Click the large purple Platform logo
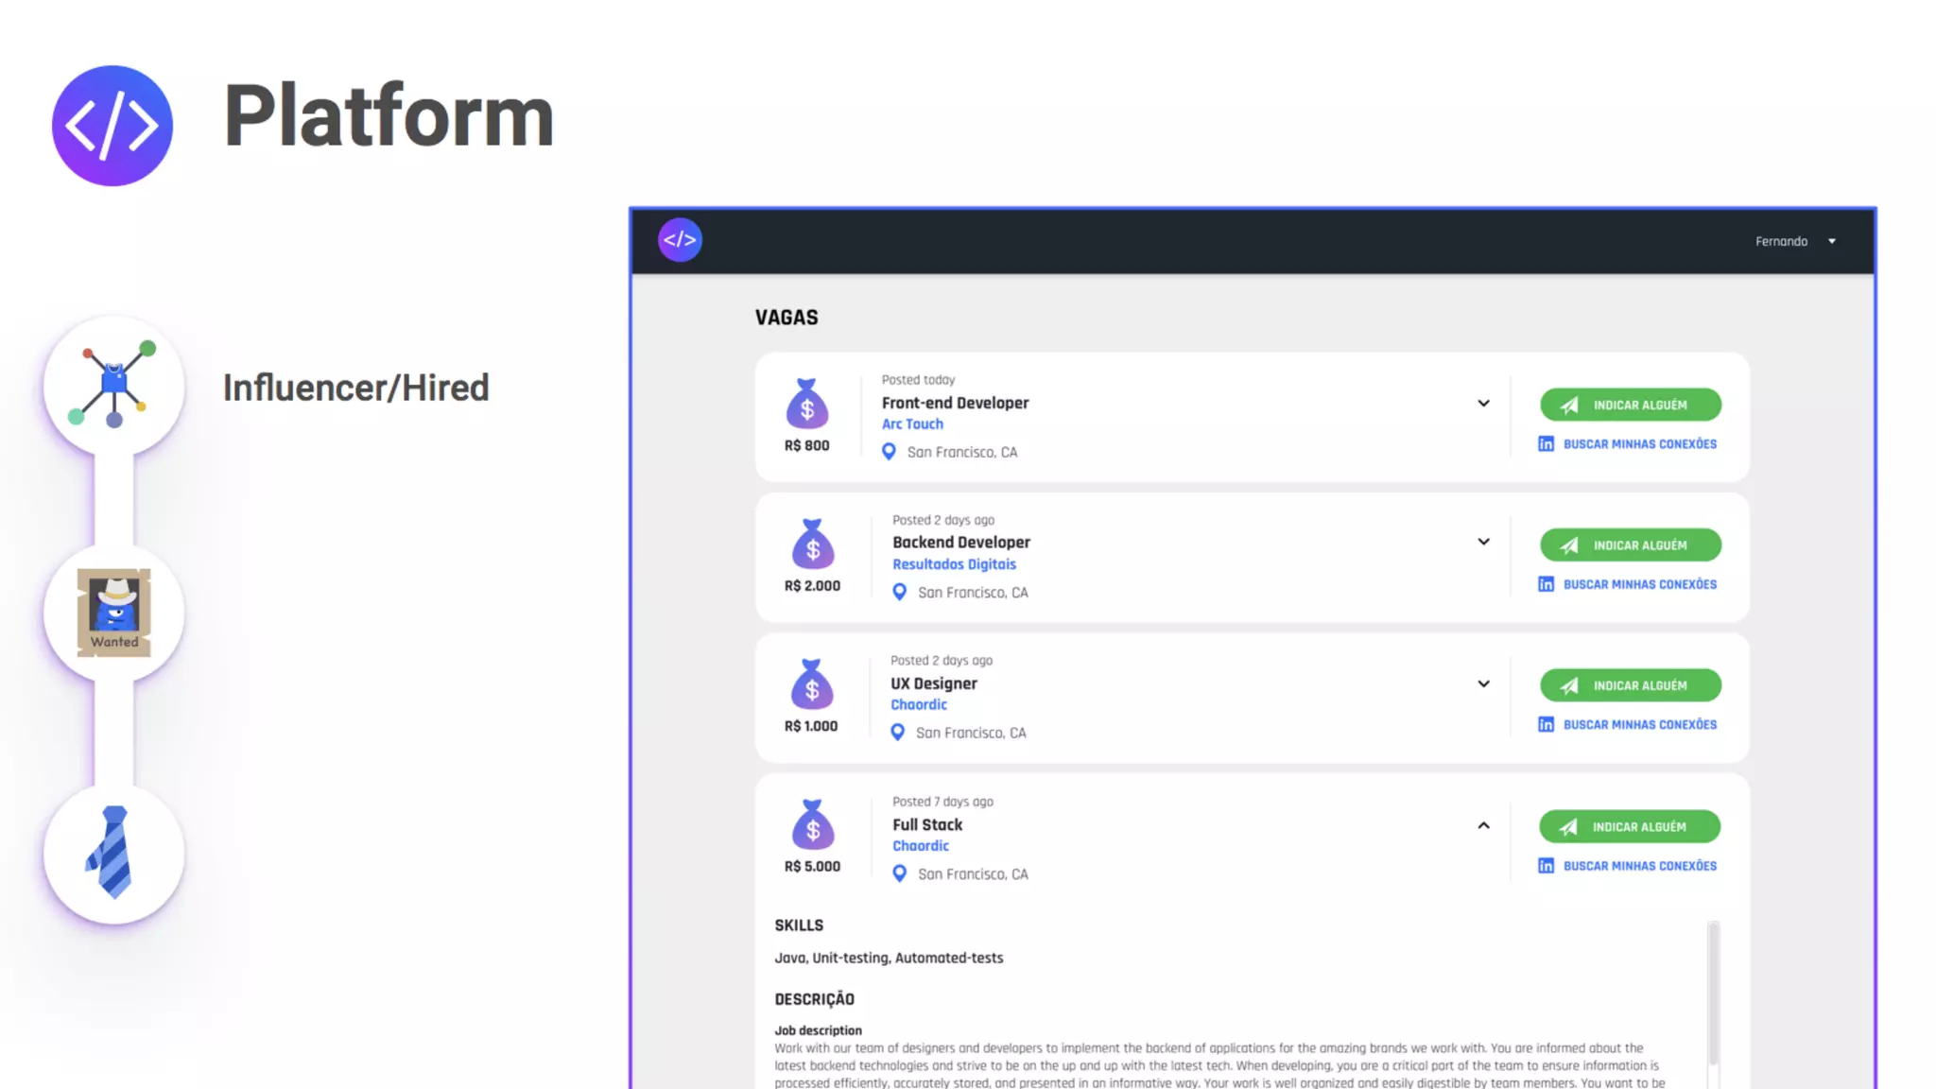Image resolution: width=1936 pixels, height=1089 pixels. pos(112,126)
